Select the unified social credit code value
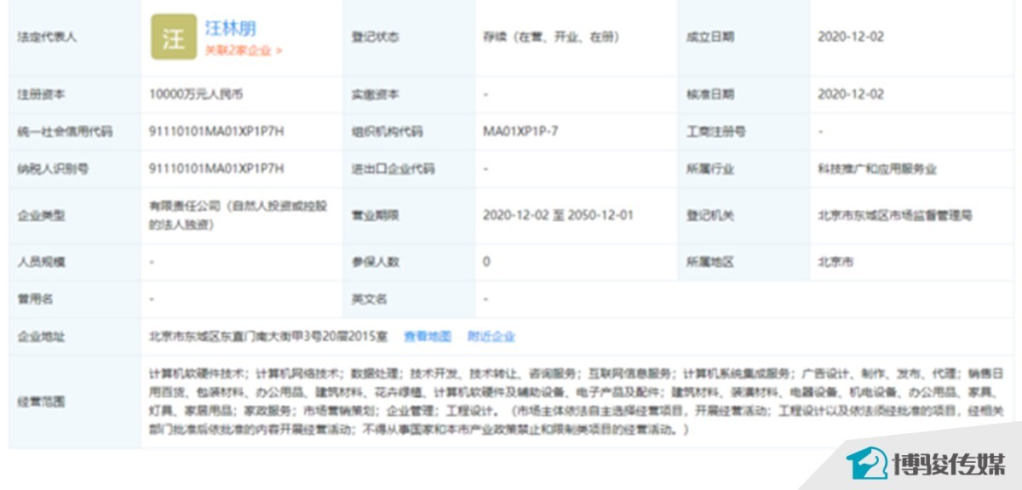The height and width of the screenshot is (490, 1022). (216, 131)
